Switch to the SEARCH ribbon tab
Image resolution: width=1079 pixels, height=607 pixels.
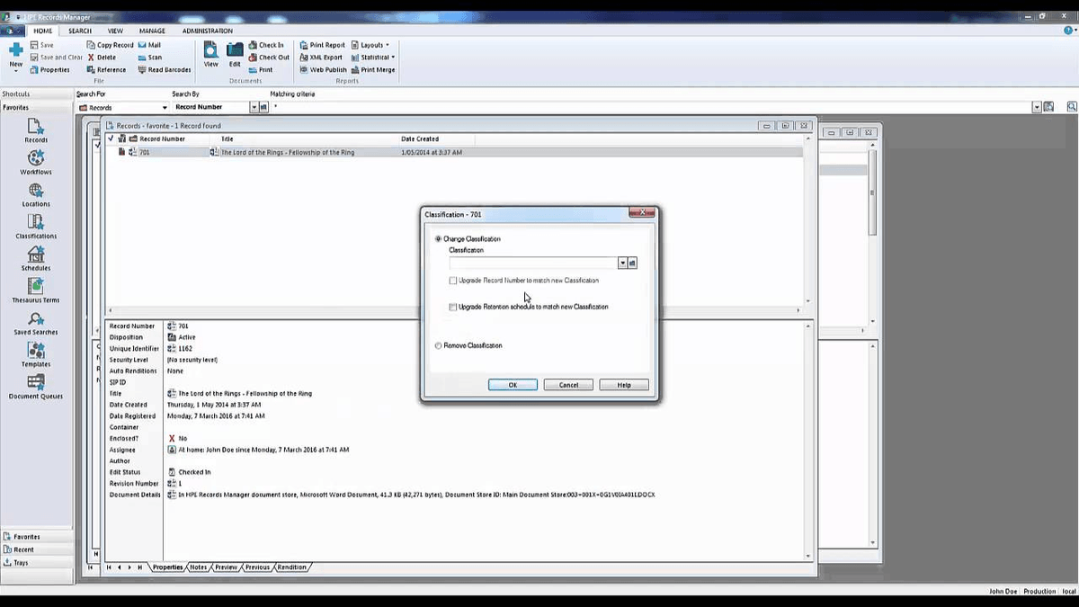pos(80,31)
